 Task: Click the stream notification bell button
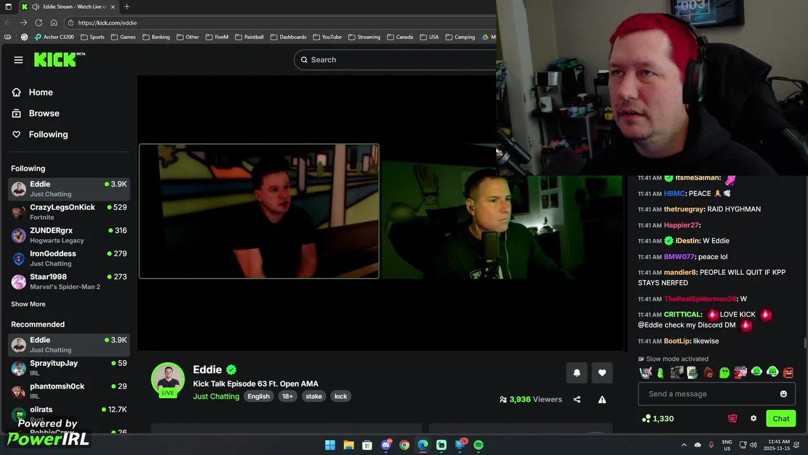coord(576,373)
